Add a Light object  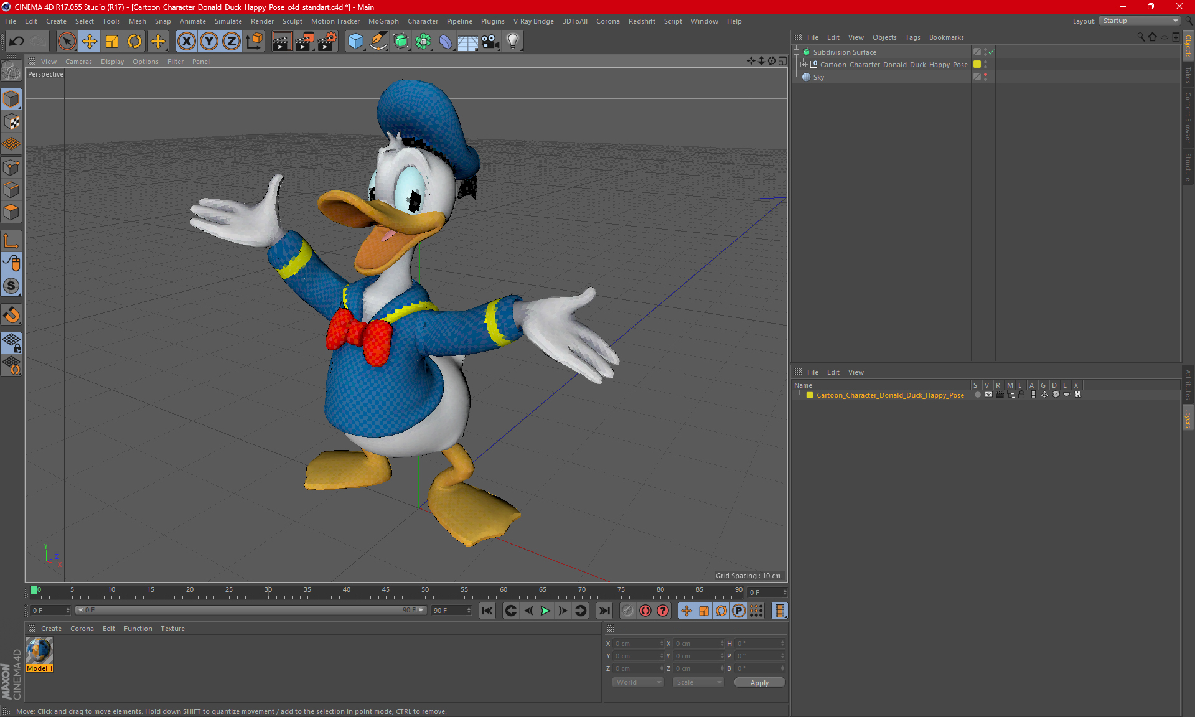513,41
